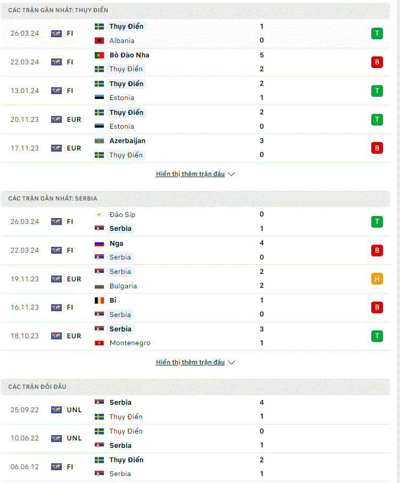The image size is (400, 483).
Task: Click the 06.06.12 Thụy Điển vs Serbia match row
Action: pos(195,467)
